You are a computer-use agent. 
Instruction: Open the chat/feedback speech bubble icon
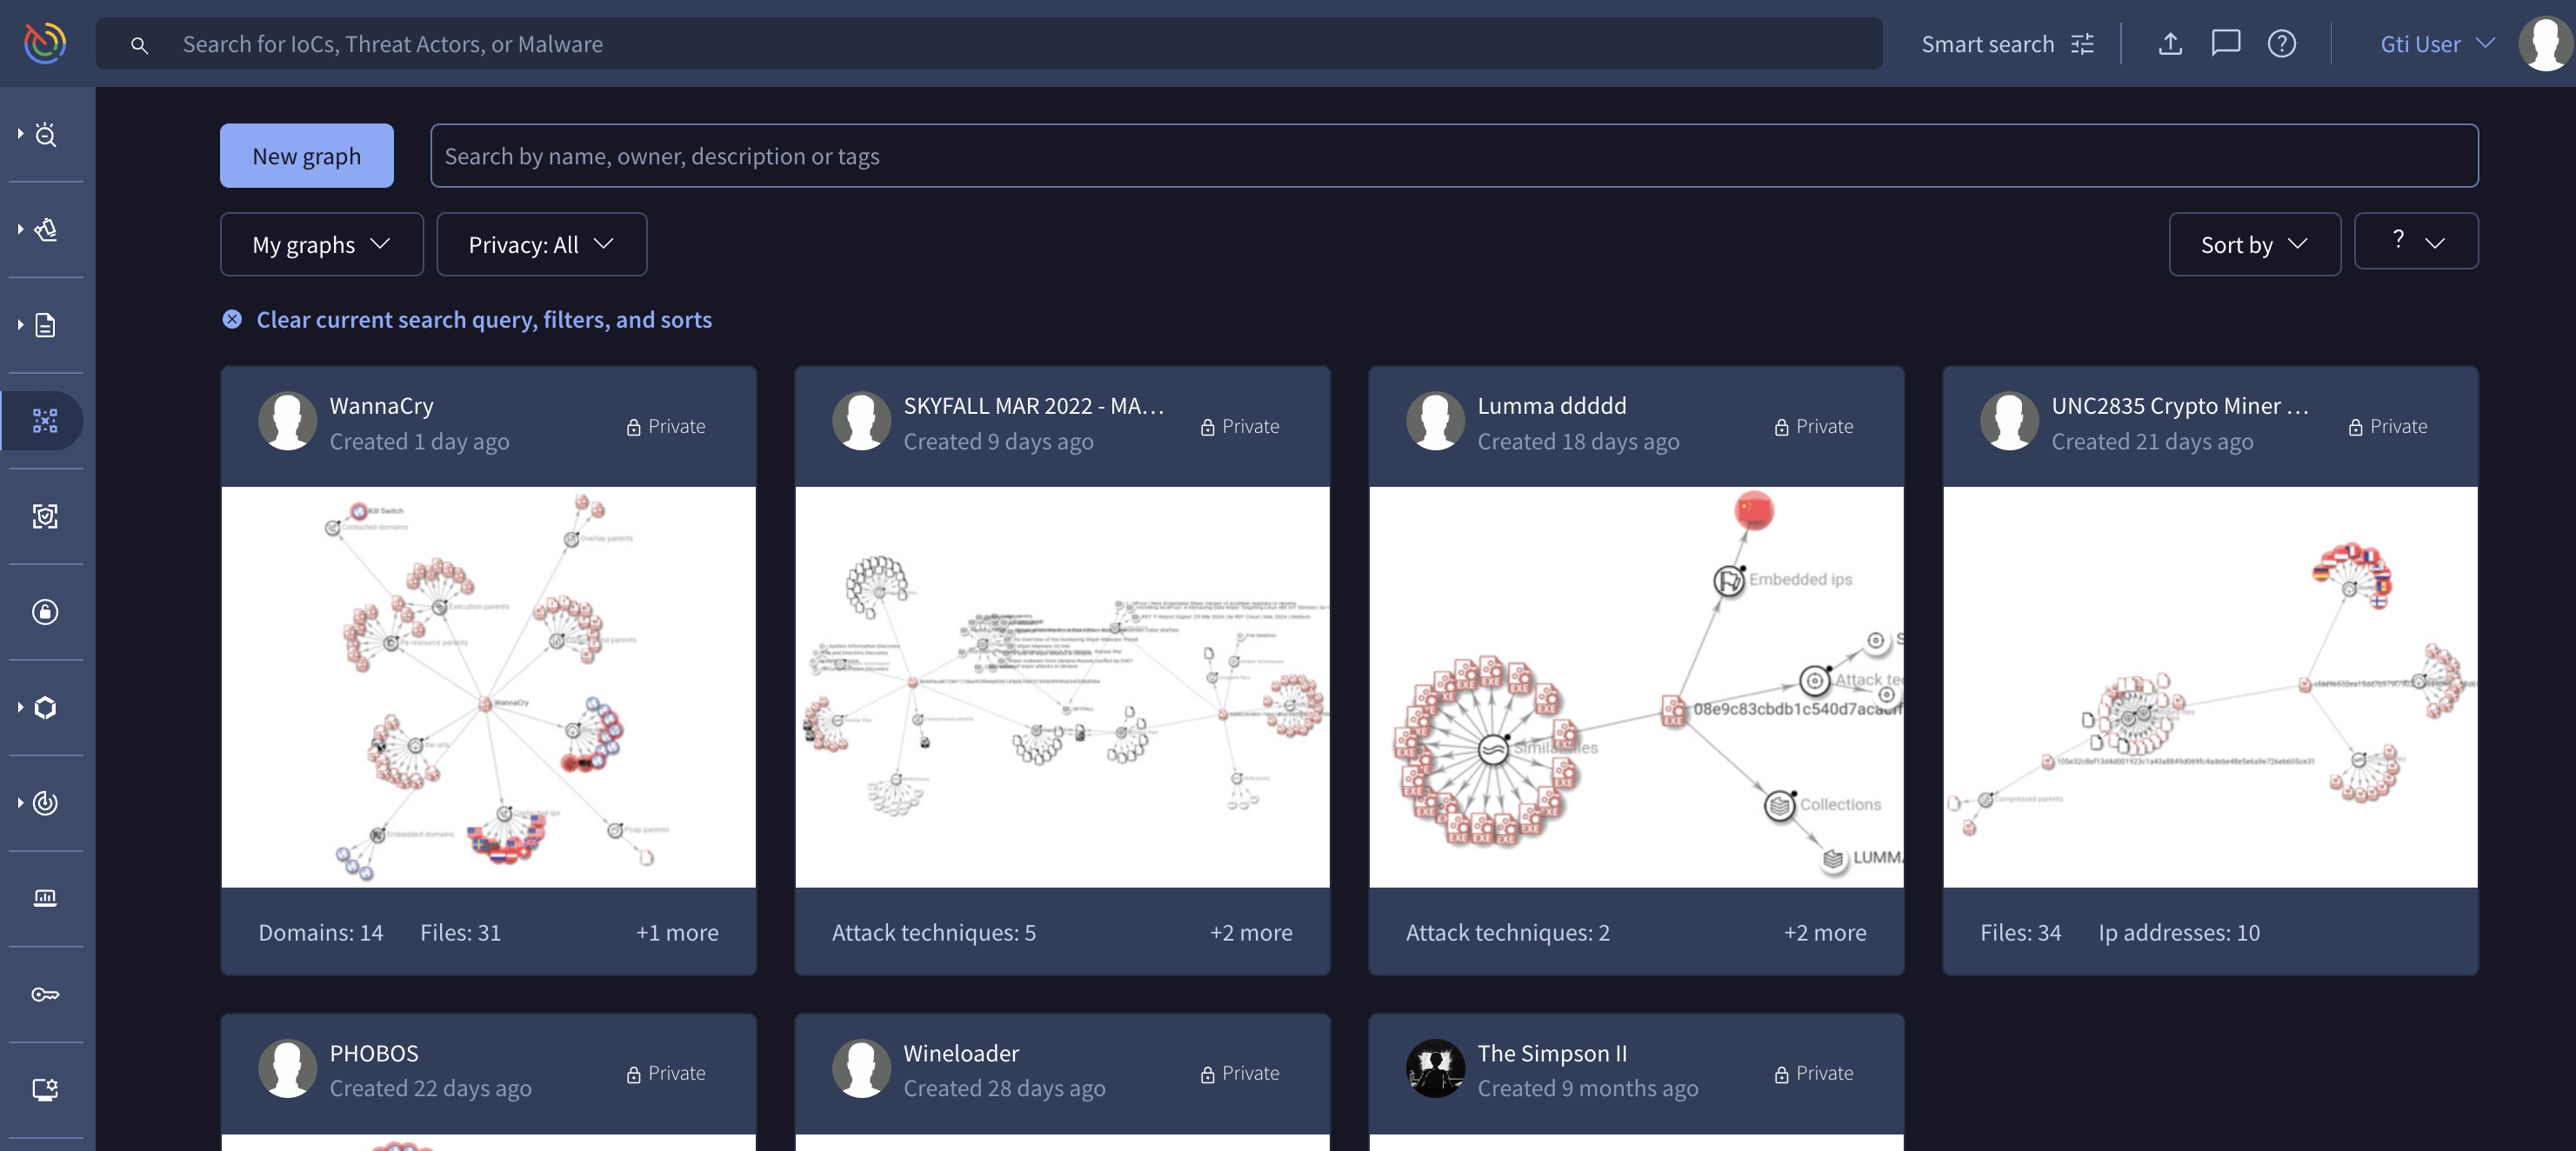[x=2225, y=43]
